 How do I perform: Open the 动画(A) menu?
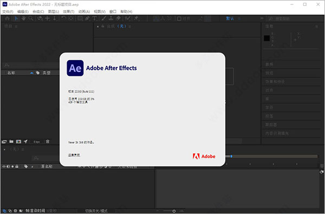[84, 11]
